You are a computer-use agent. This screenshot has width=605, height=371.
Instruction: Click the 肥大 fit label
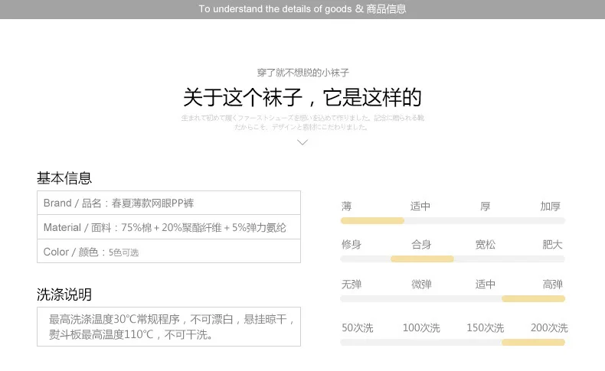coord(552,244)
